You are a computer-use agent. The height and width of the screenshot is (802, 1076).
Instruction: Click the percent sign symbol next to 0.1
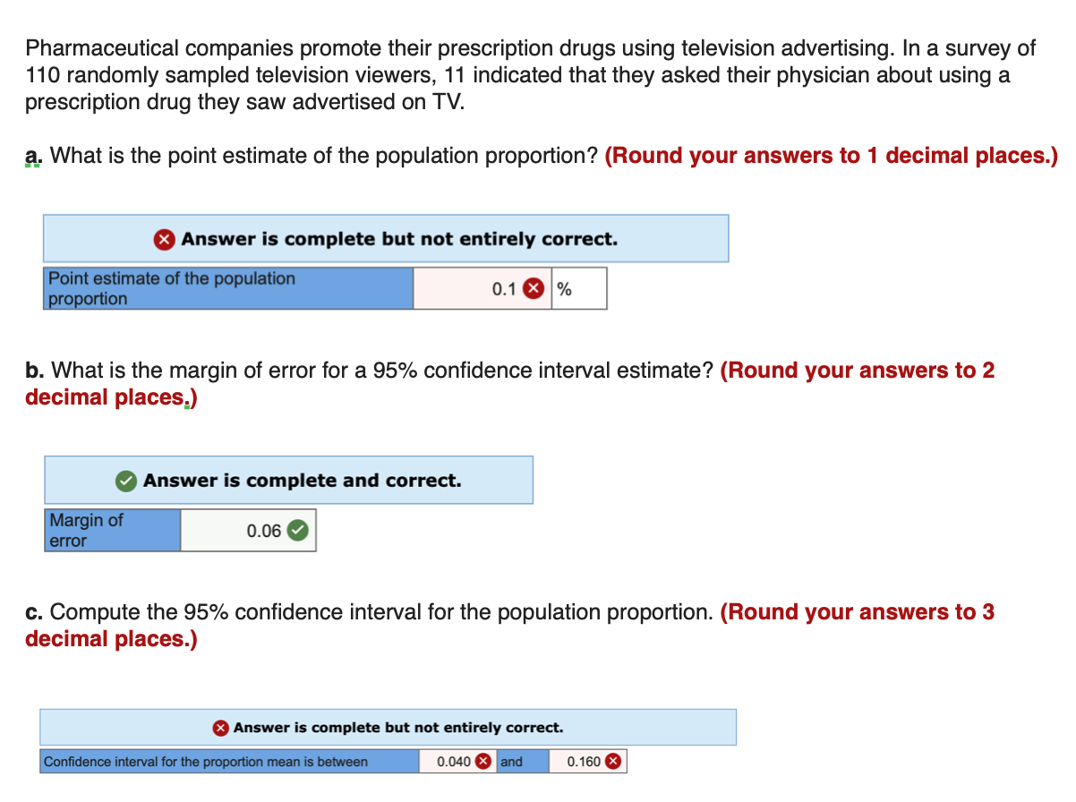(x=565, y=288)
